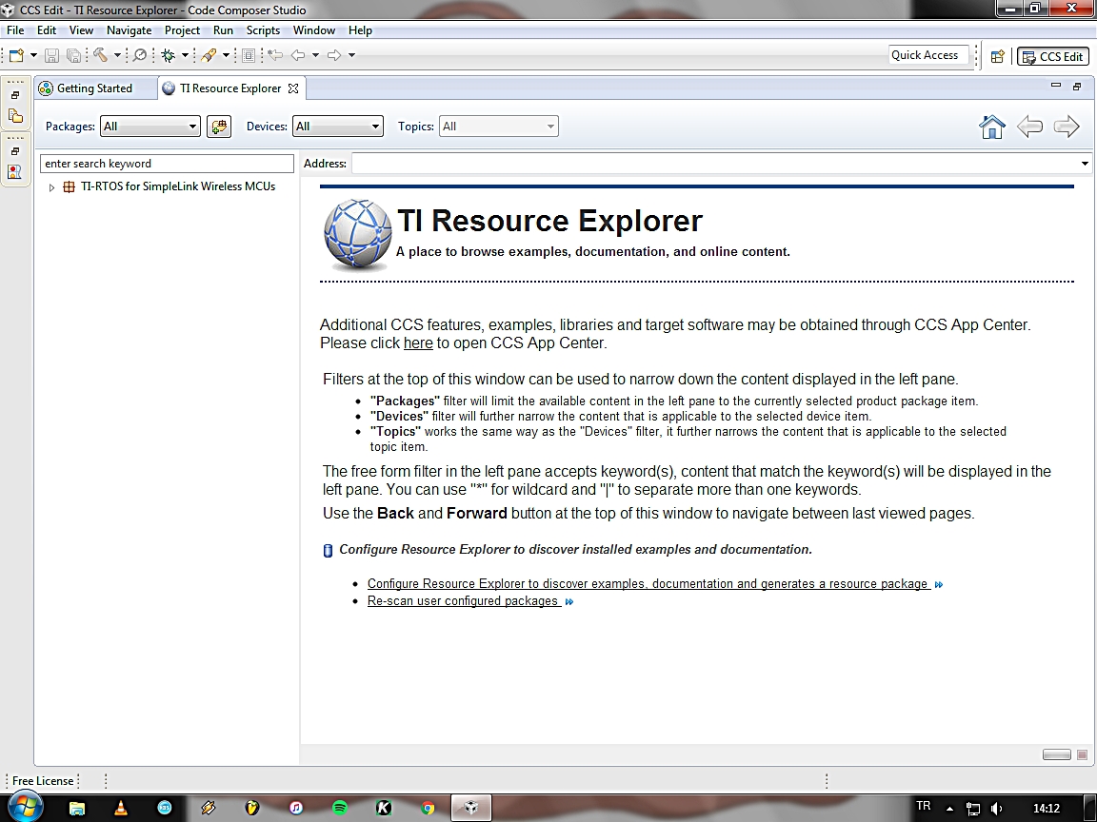Minimize the editor area pane
The height and width of the screenshot is (822, 1097).
click(x=1056, y=86)
